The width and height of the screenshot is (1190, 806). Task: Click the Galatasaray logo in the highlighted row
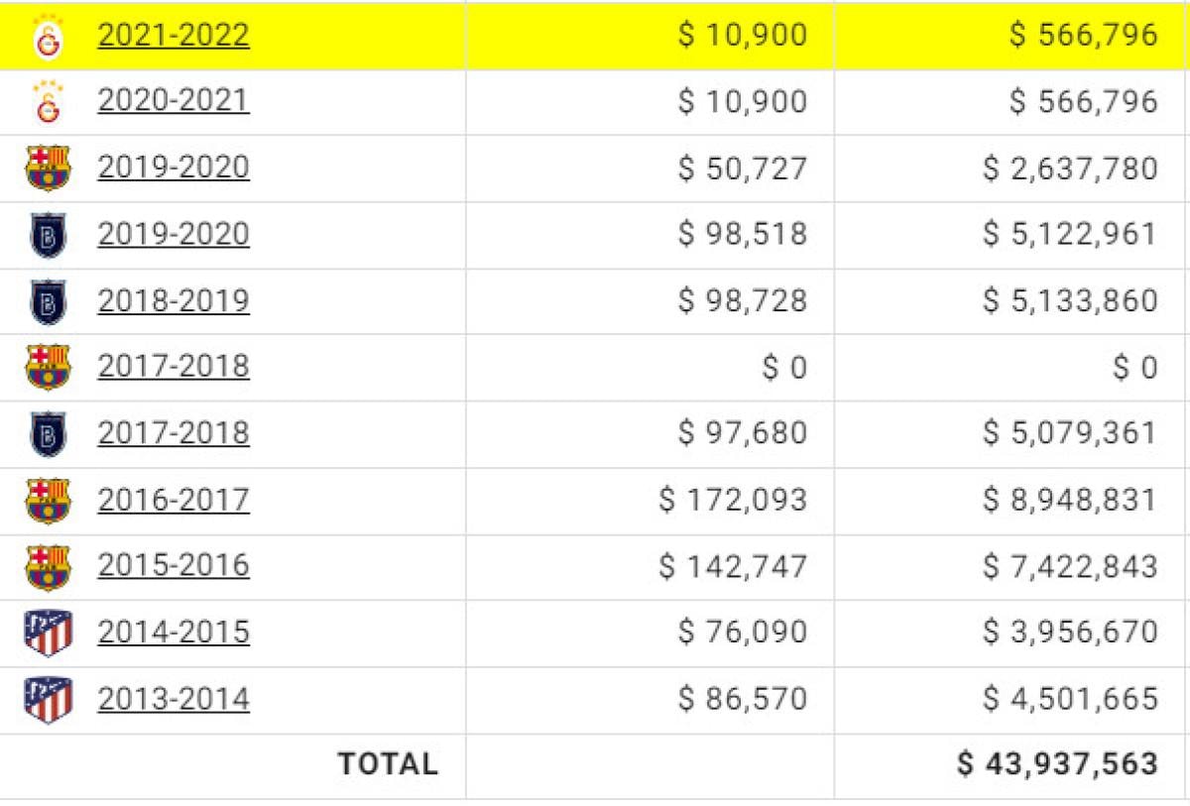48,39
